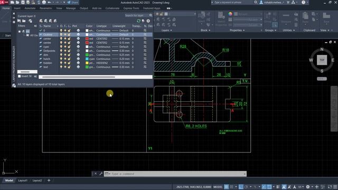Click the Save icon in quick access toolbar

pos(23,2)
